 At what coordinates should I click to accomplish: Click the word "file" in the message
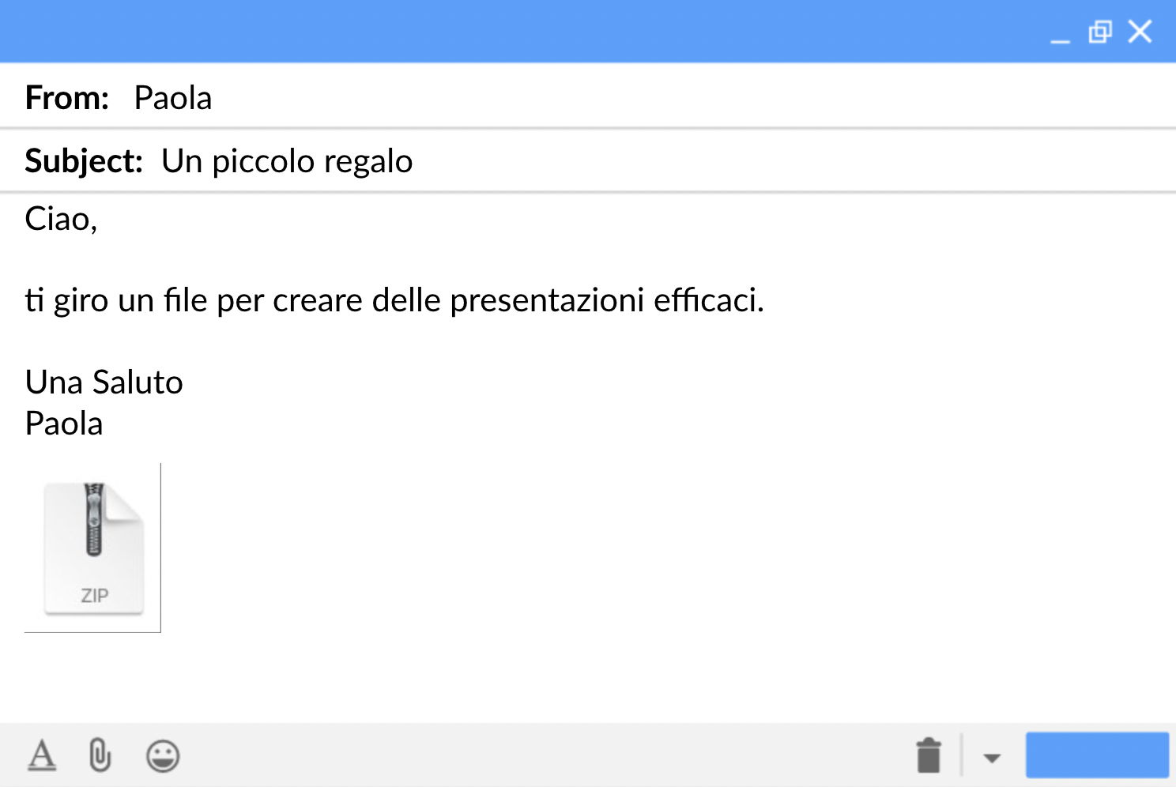[186, 300]
